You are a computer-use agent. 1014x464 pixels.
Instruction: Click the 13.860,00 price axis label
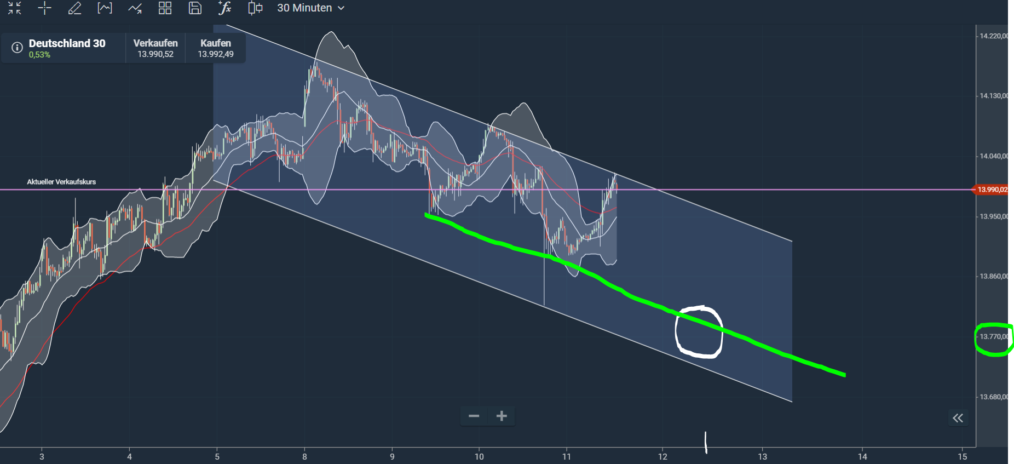pos(993,277)
